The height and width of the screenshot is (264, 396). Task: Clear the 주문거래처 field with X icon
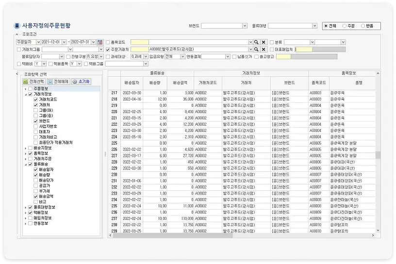264,49
